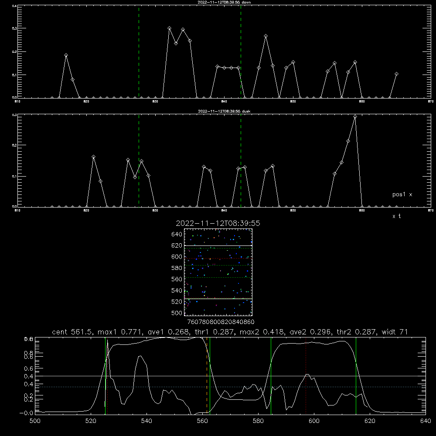Select the "640" y-axis label of the scatter image
This screenshot has width=436, height=436.
coord(177,235)
